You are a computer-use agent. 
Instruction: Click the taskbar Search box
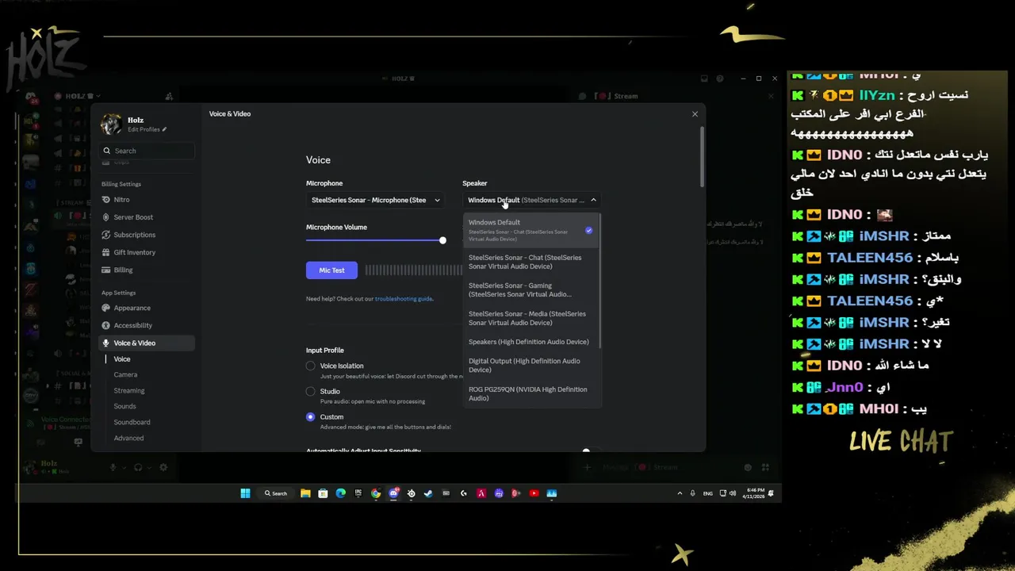pos(276,493)
